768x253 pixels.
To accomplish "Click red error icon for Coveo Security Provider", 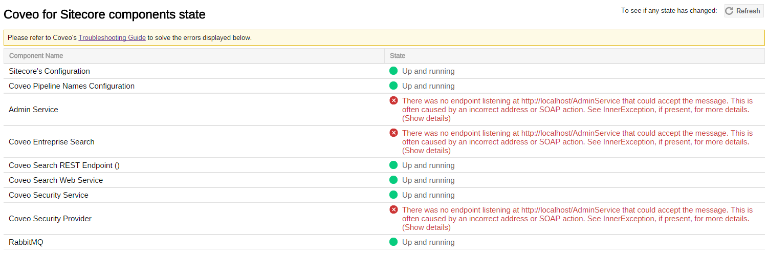I will click(x=393, y=209).
